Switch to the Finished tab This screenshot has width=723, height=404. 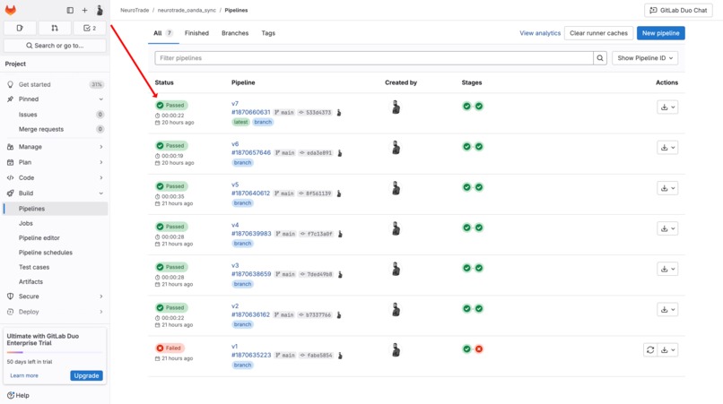tap(196, 33)
